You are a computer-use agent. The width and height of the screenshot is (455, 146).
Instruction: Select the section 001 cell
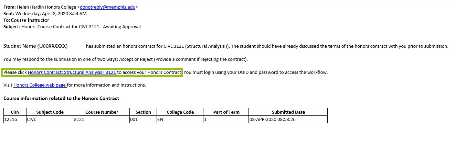tap(134, 120)
